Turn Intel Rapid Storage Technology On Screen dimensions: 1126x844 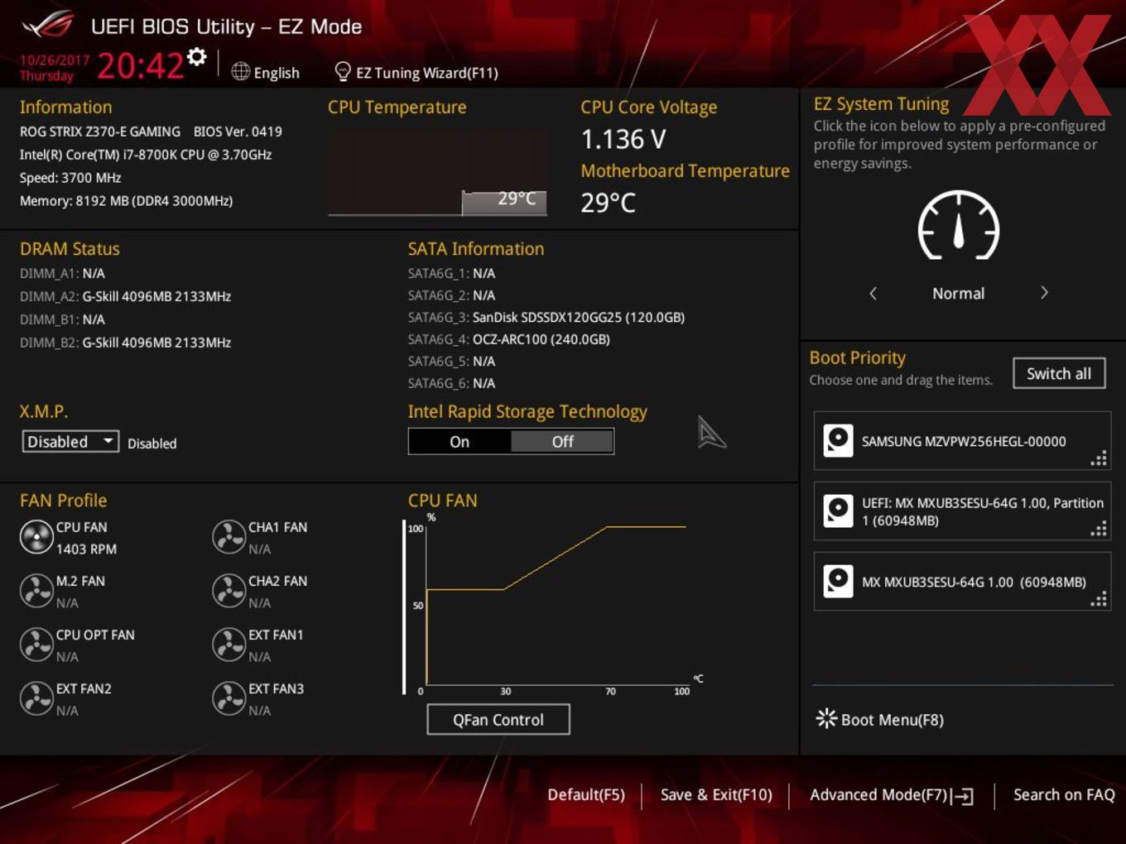(x=460, y=442)
